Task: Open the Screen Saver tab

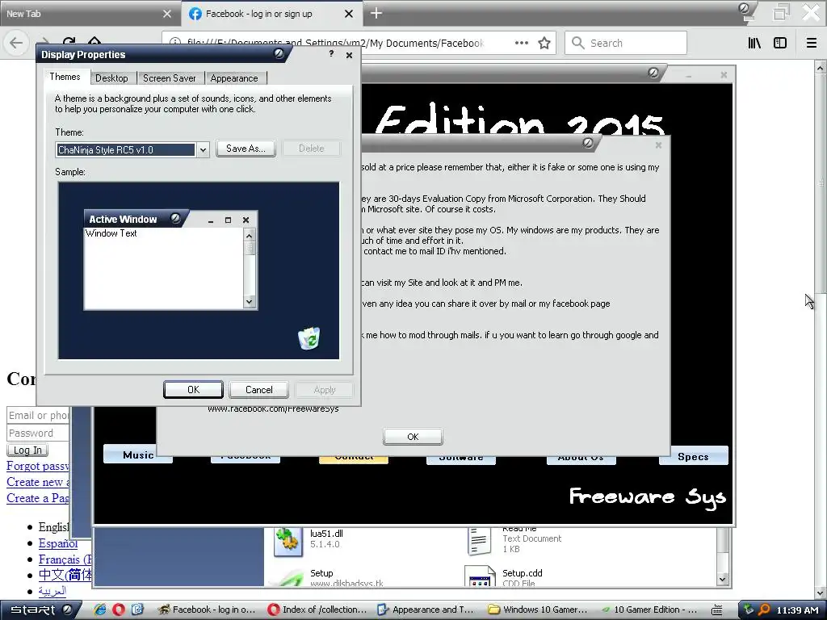Action: point(170,78)
